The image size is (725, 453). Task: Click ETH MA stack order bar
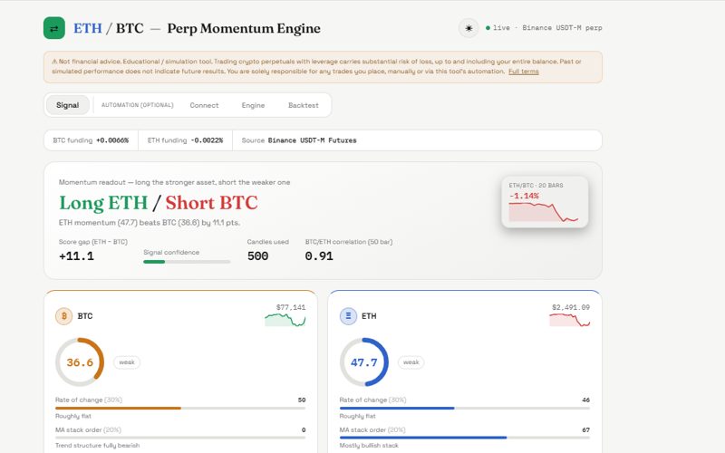click(465, 438)
